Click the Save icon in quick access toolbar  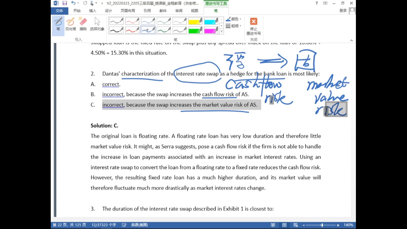coord(65,3)
